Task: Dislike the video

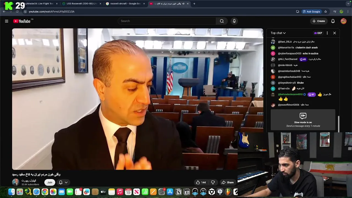Action: point(213,182)
